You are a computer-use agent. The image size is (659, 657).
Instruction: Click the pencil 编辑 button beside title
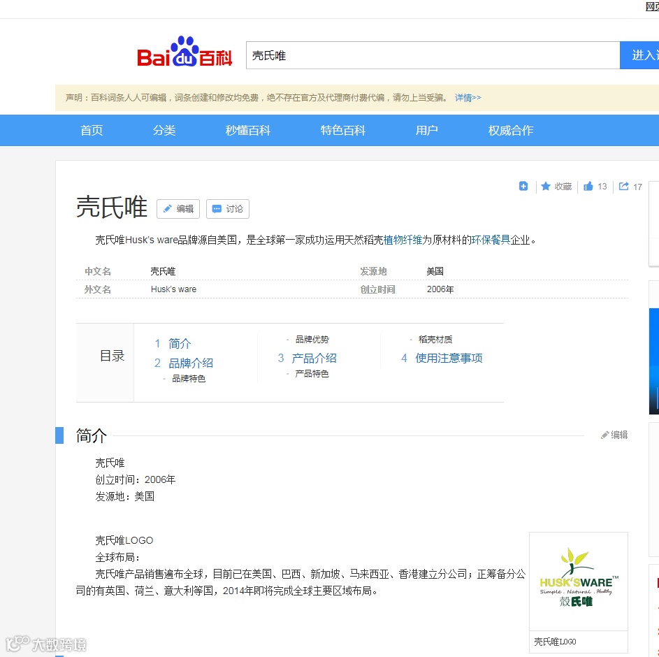pos(178,209)
